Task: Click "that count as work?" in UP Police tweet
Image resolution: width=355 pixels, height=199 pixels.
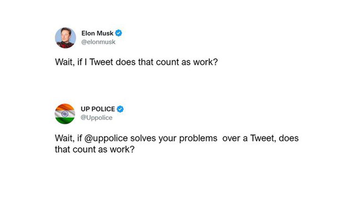Action: [x=94, y=150]
